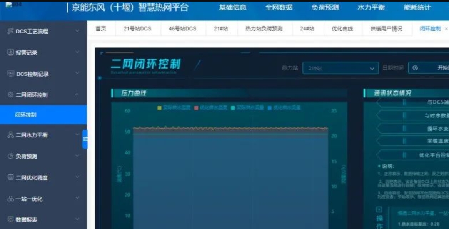
Task: Click the 开始 date-time input field
Action: tap(429, 68)
